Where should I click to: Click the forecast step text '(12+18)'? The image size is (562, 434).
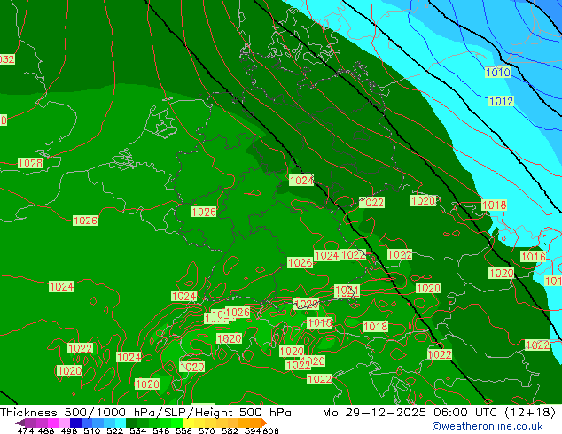click(530, 413)
